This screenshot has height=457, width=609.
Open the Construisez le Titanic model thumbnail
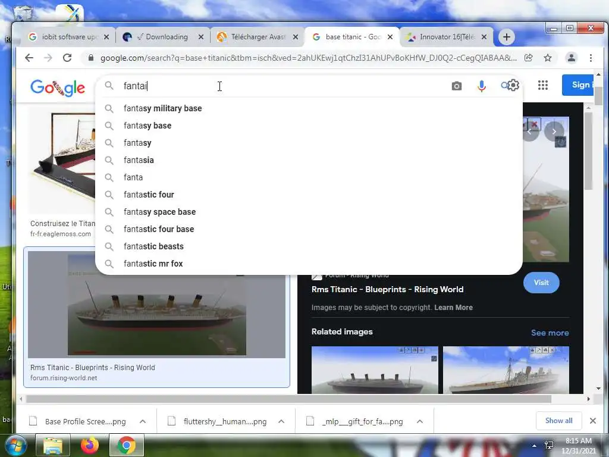[61, 161]
